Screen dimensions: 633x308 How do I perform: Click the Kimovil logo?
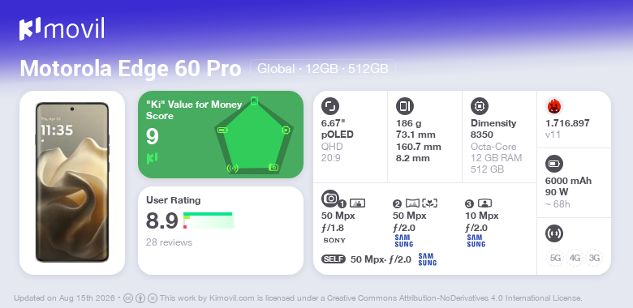point(62,28)
